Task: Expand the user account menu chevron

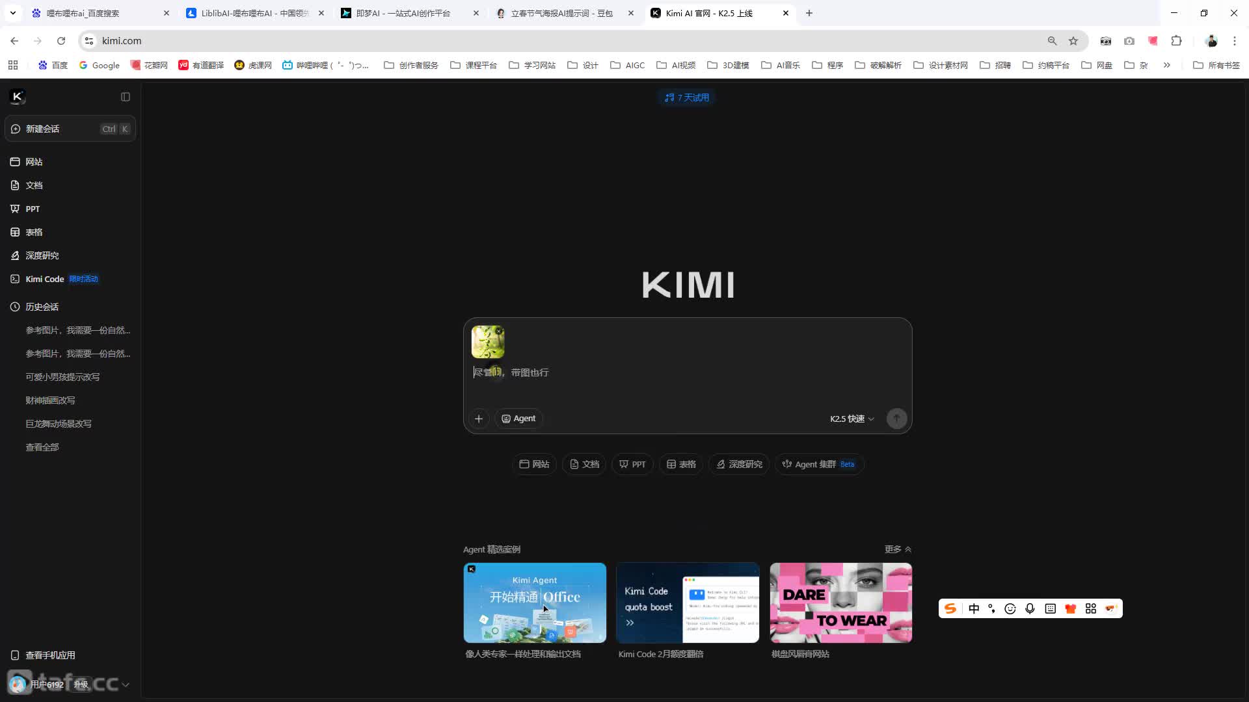Action: pos(126,684)
